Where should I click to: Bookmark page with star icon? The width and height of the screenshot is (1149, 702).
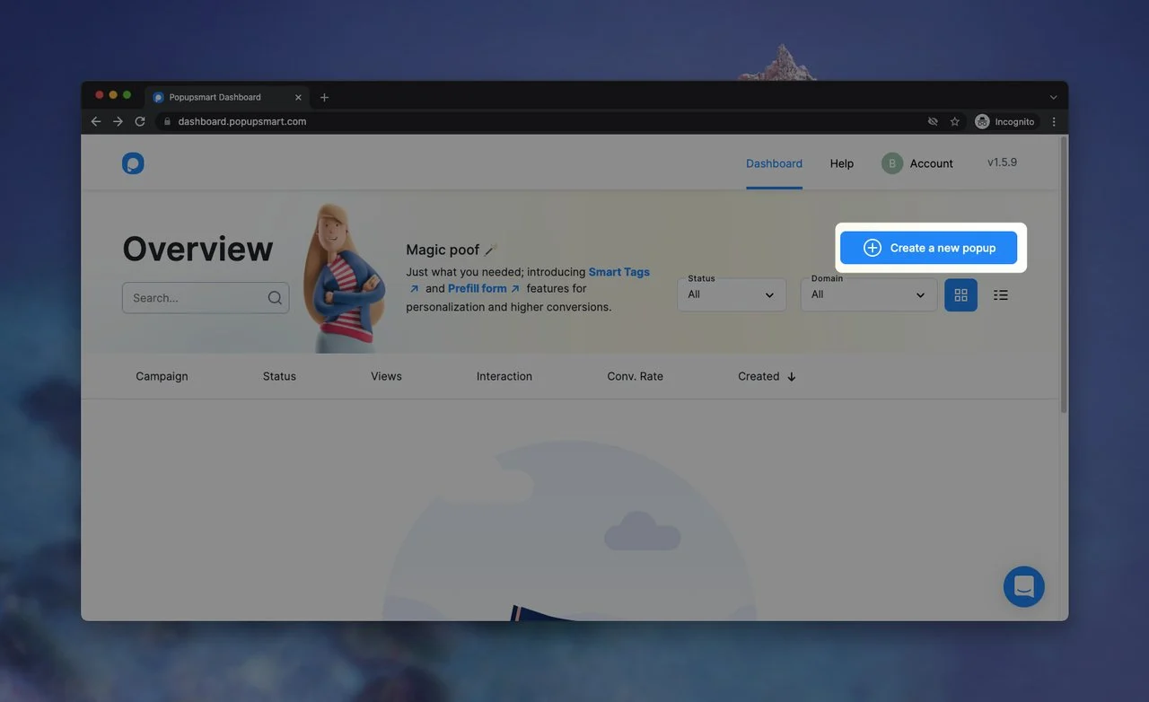click(955, 122)
